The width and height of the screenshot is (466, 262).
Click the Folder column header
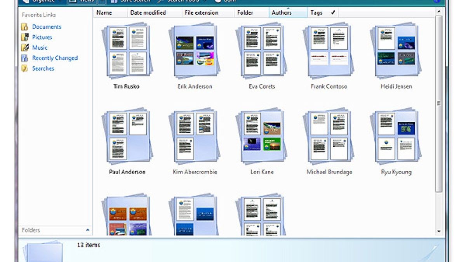click(x=245, y=12)
